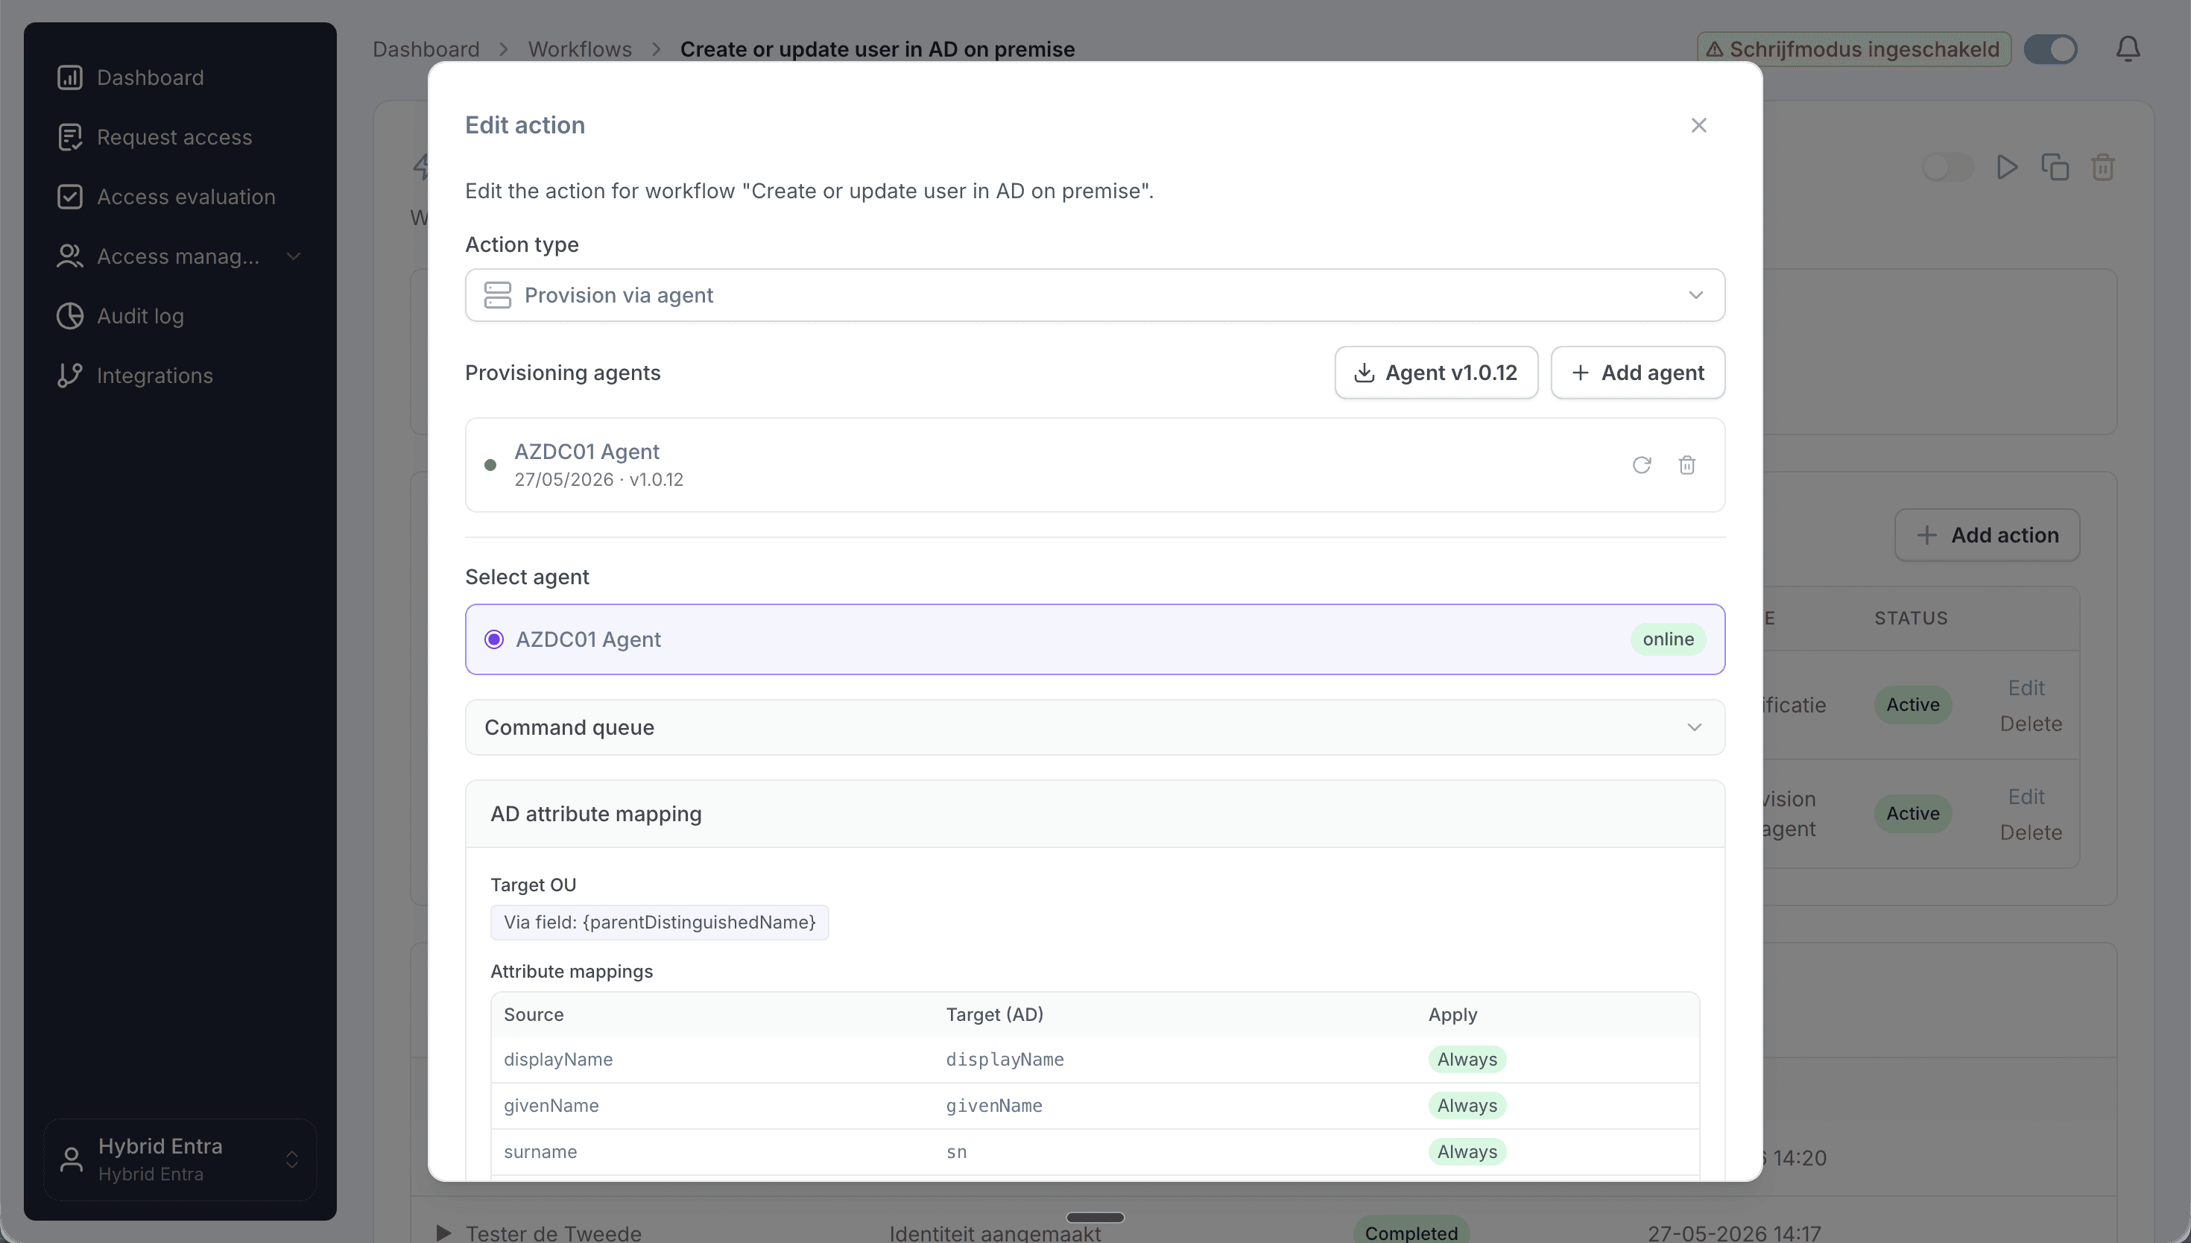Image resolution: width=2191 pixels, height=1243 pixels.
Task: Click the online status badge
Action: (x=1668, y=639)
